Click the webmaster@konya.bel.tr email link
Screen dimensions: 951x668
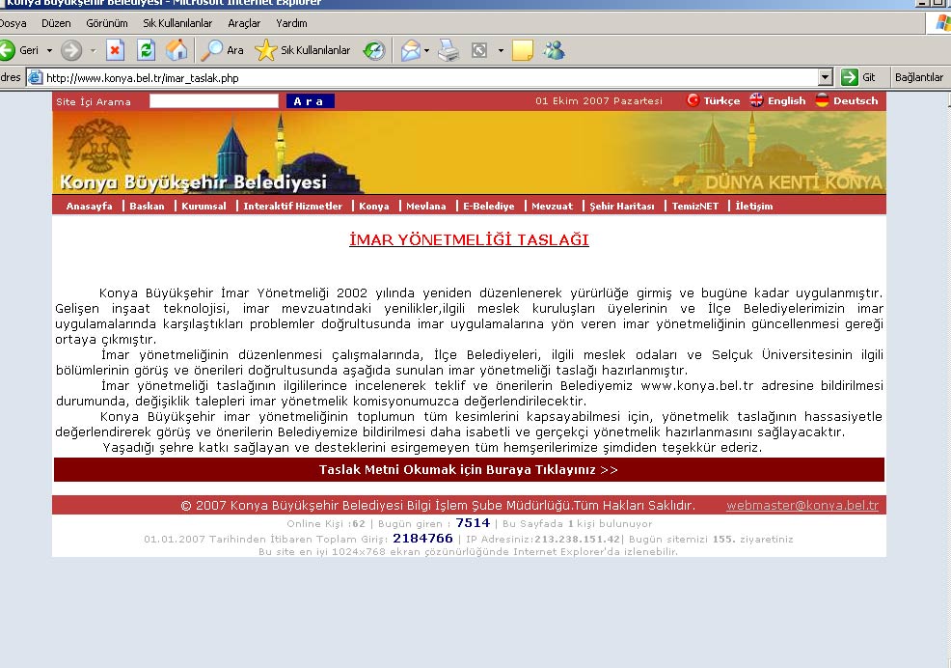(802, 505)
